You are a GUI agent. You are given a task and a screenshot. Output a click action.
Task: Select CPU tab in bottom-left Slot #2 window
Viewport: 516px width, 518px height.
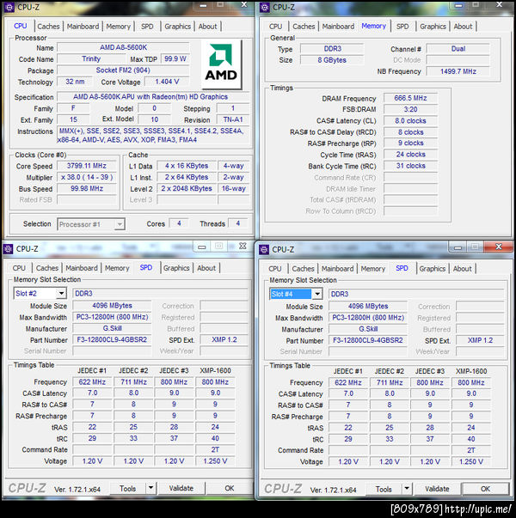click(x=19, y=268)
